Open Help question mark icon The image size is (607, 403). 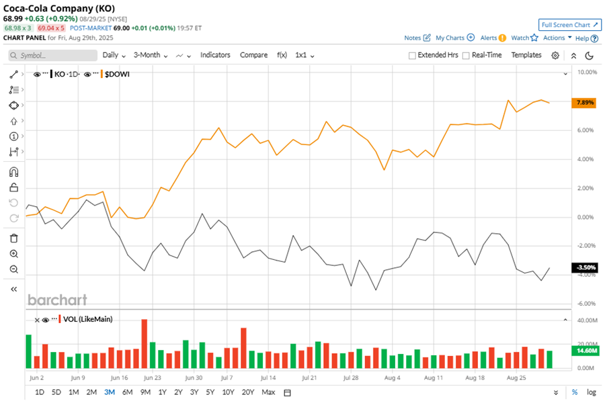(595, 38)
